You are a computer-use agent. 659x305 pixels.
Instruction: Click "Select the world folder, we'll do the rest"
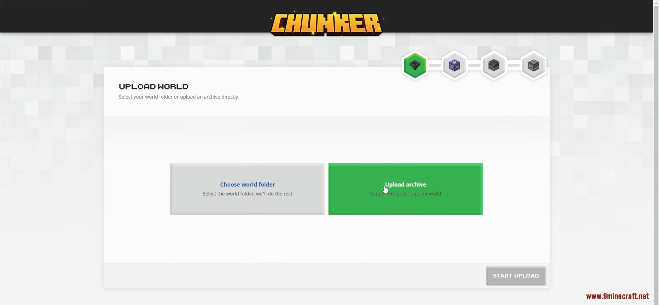(x=247, y=194)
